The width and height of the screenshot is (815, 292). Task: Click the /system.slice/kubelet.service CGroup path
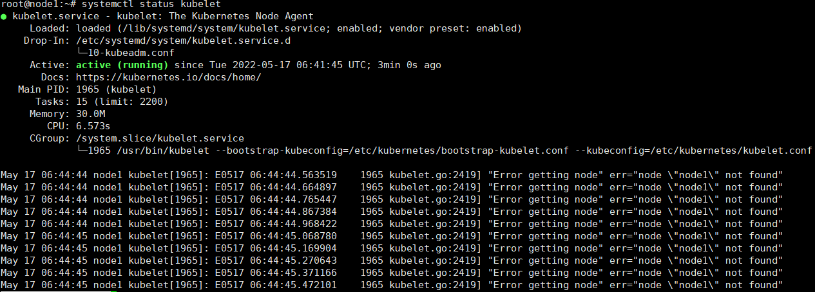(x=160, y=138)
